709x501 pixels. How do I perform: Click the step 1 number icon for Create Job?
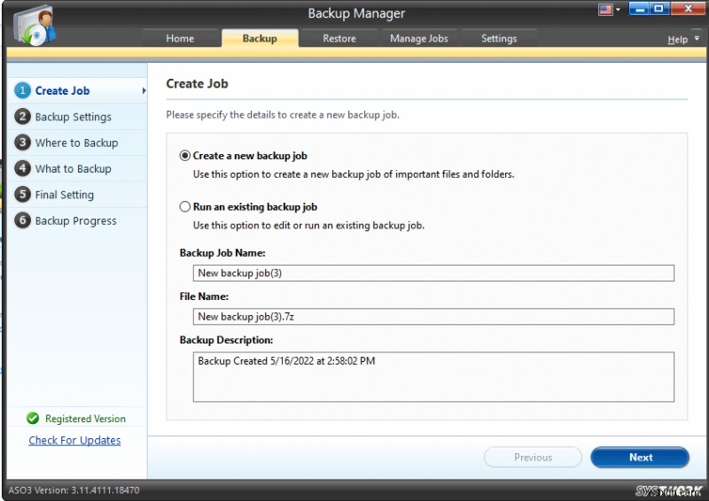(22, 90)
